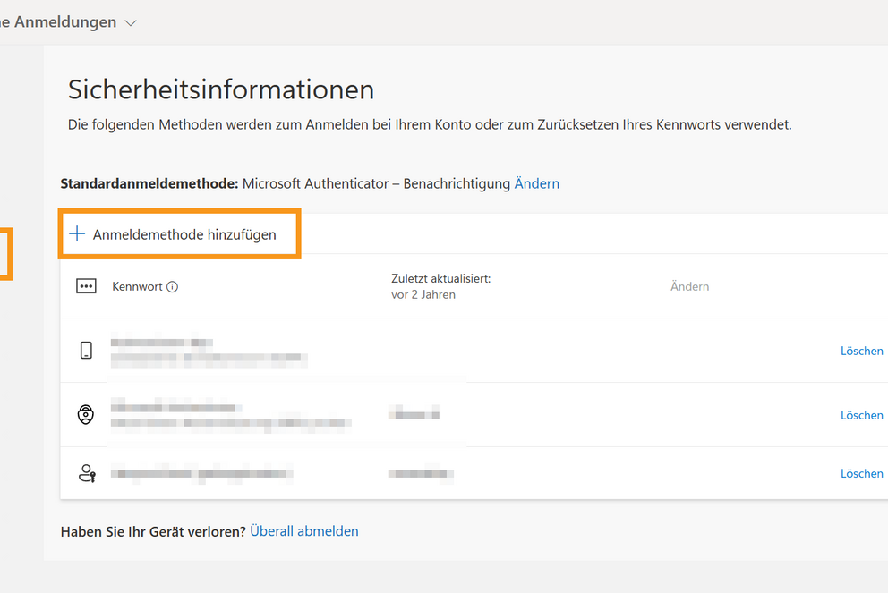Click the plus icon for adding sign-in methods

[77, 233]
